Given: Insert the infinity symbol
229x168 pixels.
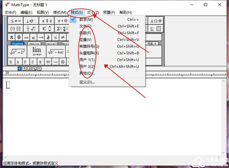Looking at the screenshot, I should (x=26, y=37).
